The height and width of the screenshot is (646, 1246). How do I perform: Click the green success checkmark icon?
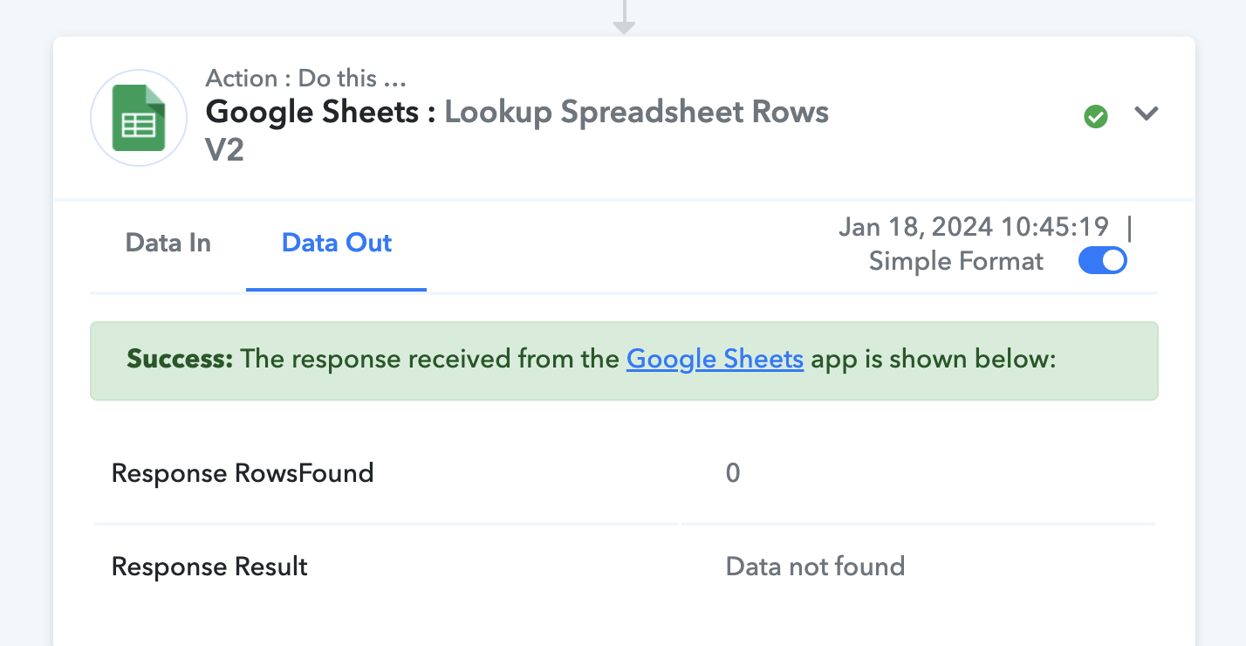coord(1096,116)
